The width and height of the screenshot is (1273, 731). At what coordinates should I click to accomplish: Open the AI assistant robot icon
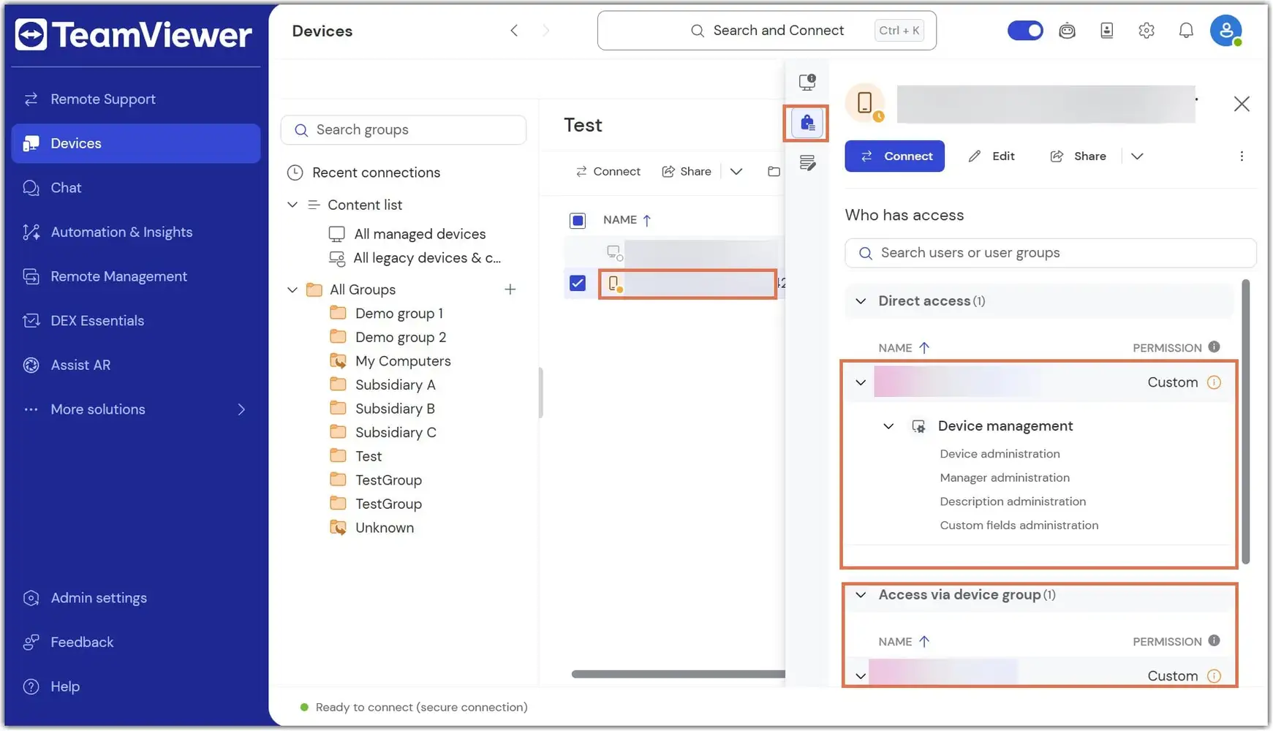[1067, 31]
